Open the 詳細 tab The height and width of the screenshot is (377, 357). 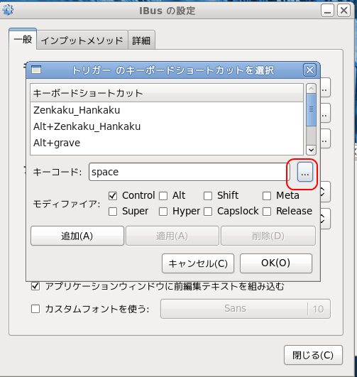141,40
